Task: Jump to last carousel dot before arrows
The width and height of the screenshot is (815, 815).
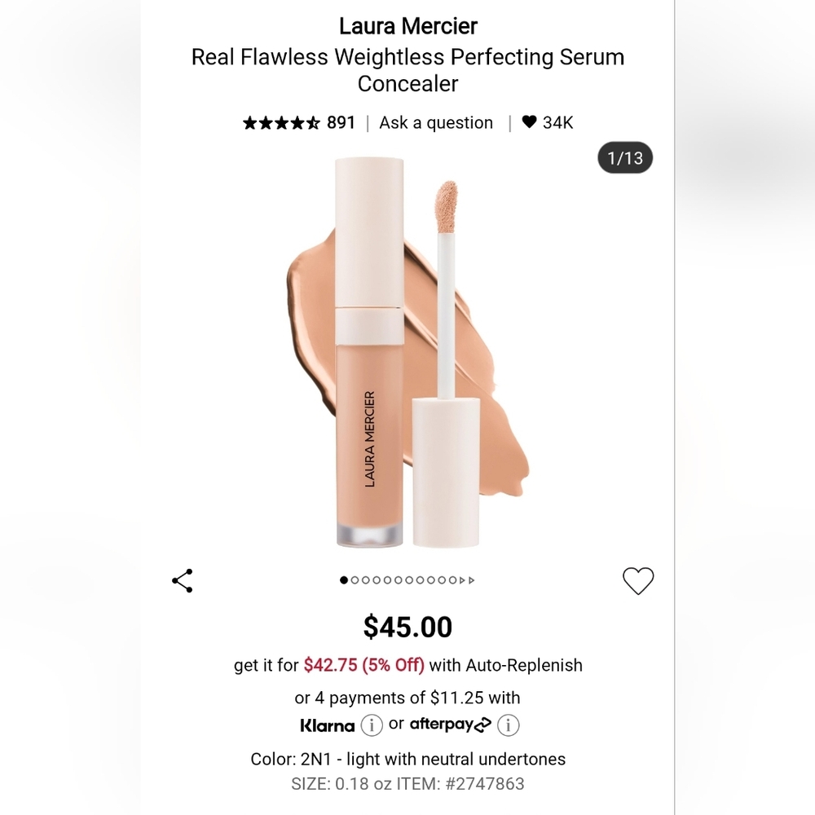Action: [x=452, y=580]
